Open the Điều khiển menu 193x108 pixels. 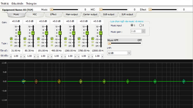[x=17, y=4]
